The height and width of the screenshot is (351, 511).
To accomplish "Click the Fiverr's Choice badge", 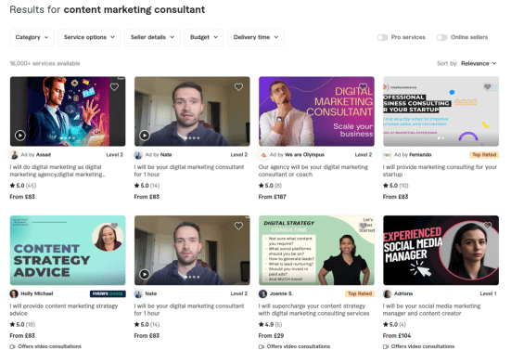I will point(108,294).
